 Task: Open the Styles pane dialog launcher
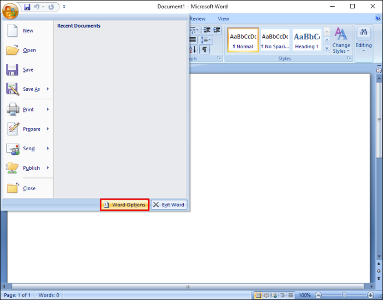tap(349, 58)
